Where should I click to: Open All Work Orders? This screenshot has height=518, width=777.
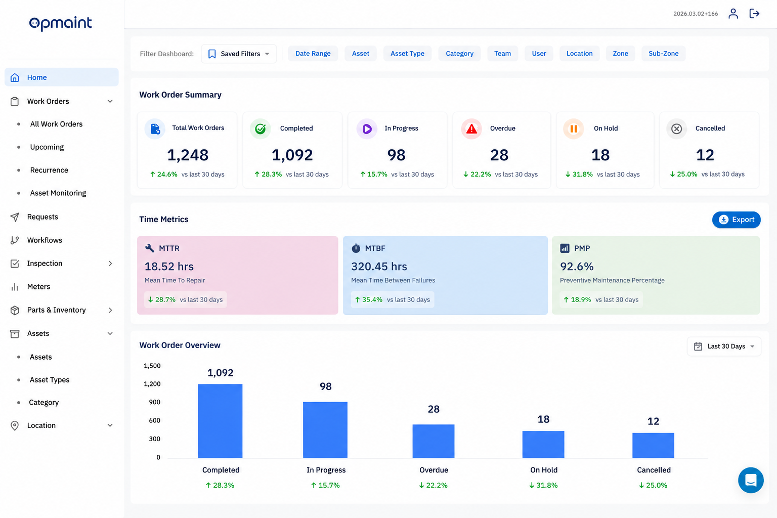click(56, 124)
